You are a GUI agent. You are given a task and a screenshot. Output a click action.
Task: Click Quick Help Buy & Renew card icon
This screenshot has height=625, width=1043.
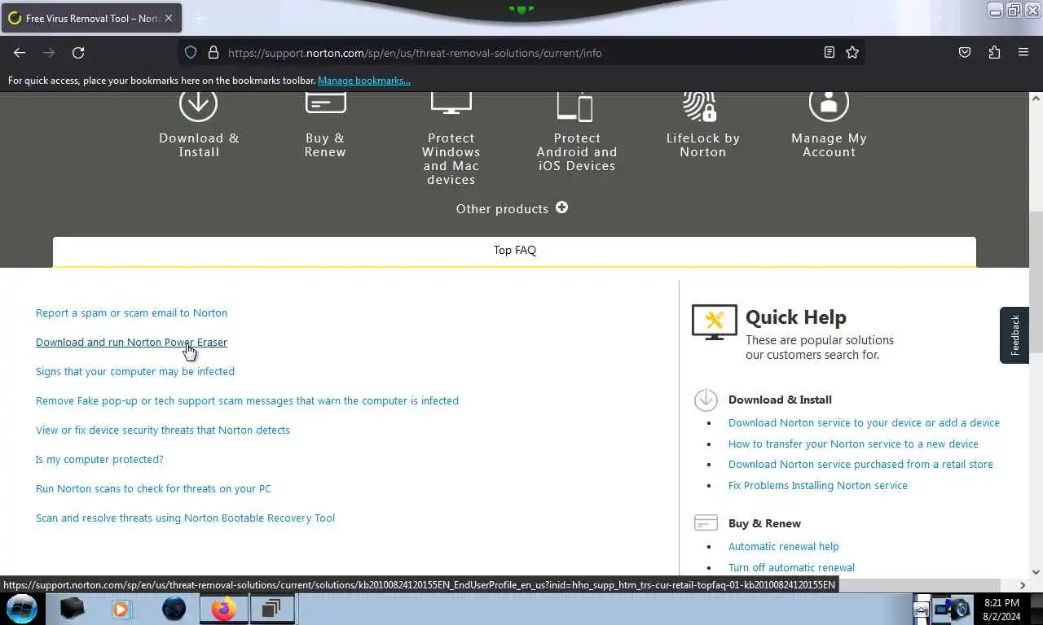tap(706, 522)
